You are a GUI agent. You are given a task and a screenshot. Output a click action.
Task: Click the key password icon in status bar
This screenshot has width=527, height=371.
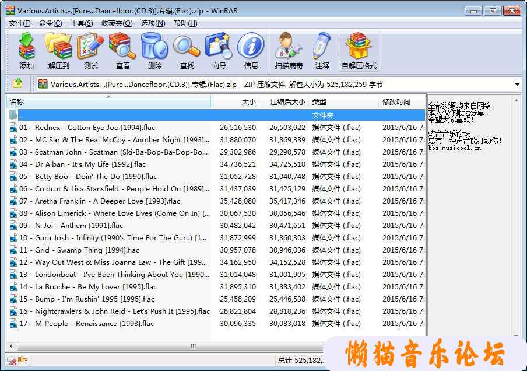[23, 360]
